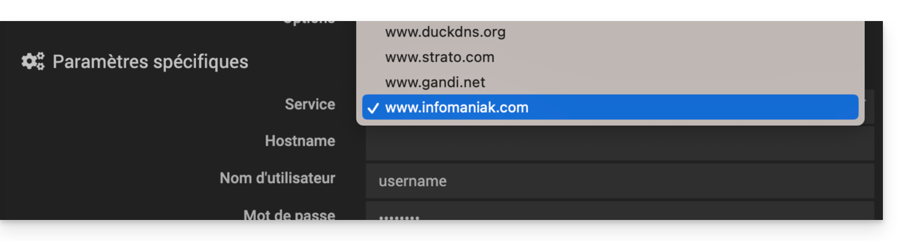Click the Paramètres spécifiques section heading
Viewport: 904px width, 241px height.
tap(150, 62)
